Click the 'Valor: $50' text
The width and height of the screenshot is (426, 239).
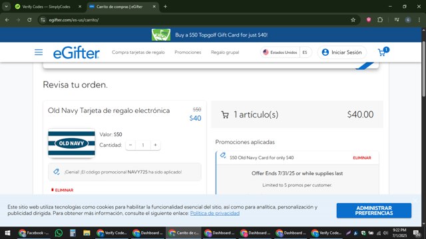pyautogui.click(x=110, y=134)
